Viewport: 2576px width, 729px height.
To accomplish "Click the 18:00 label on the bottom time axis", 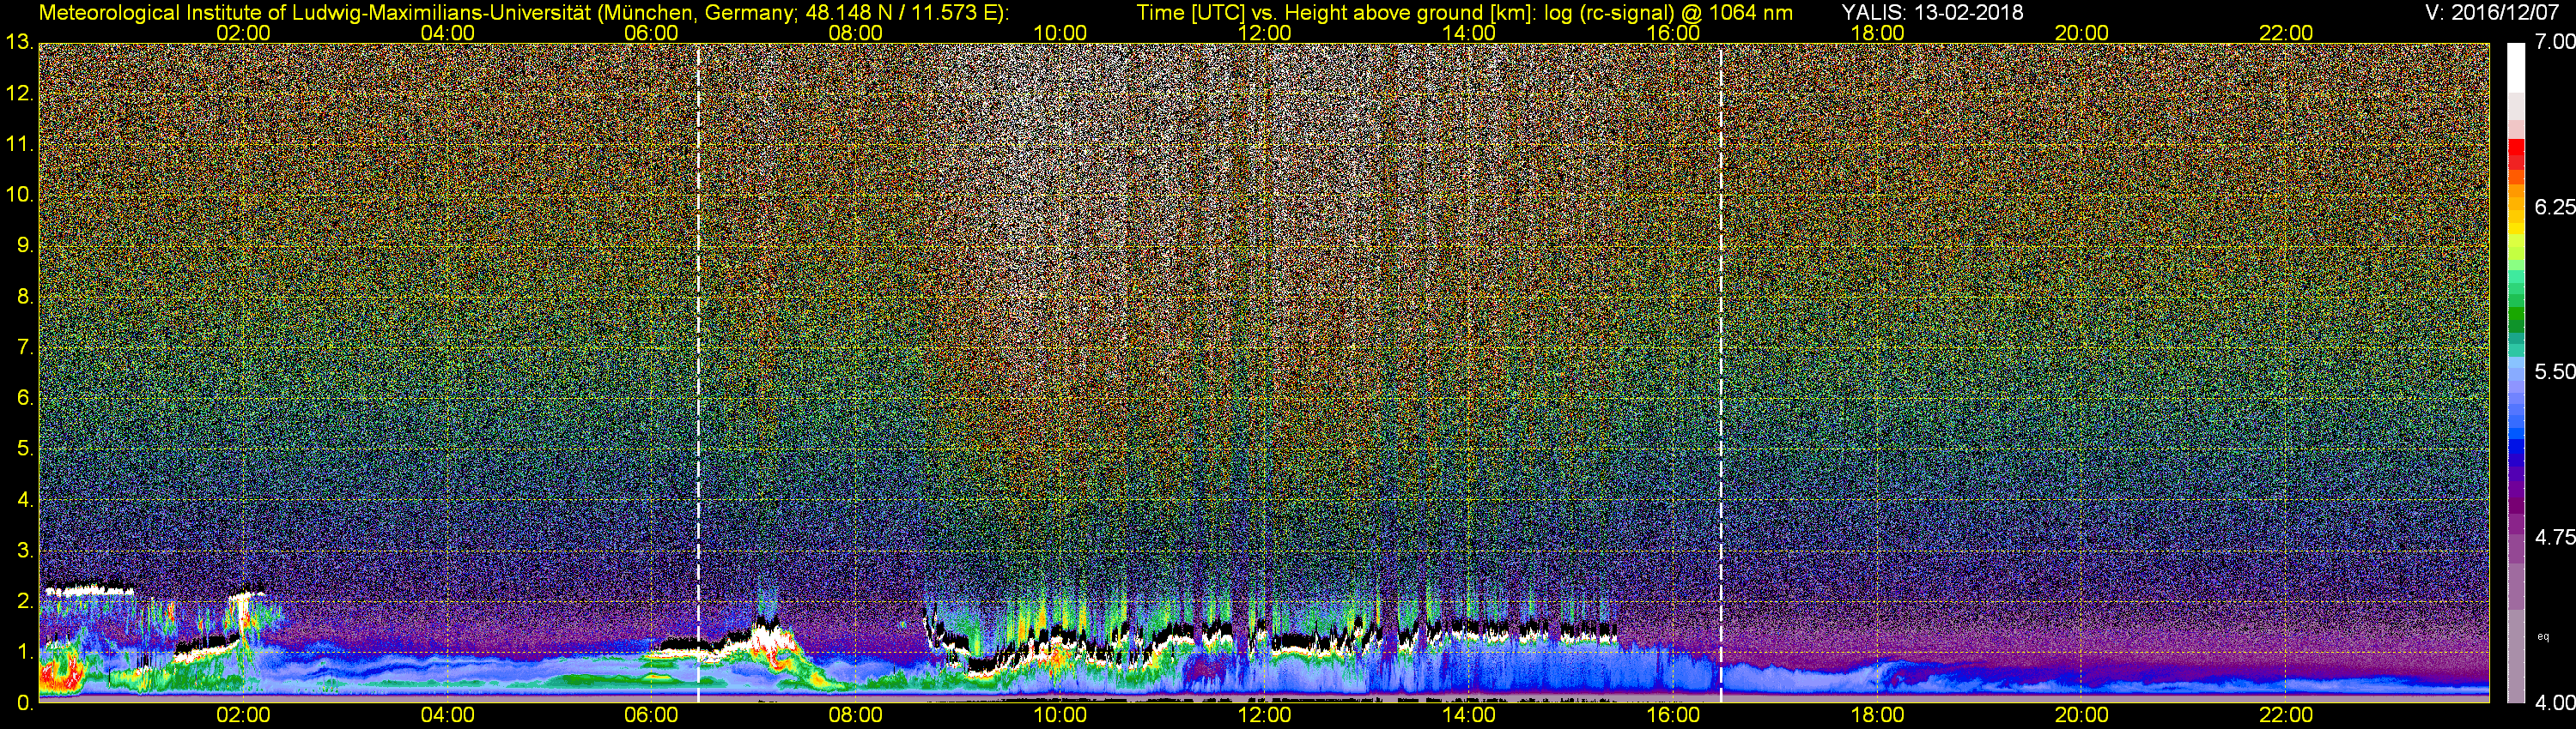I will point(1877,715).
